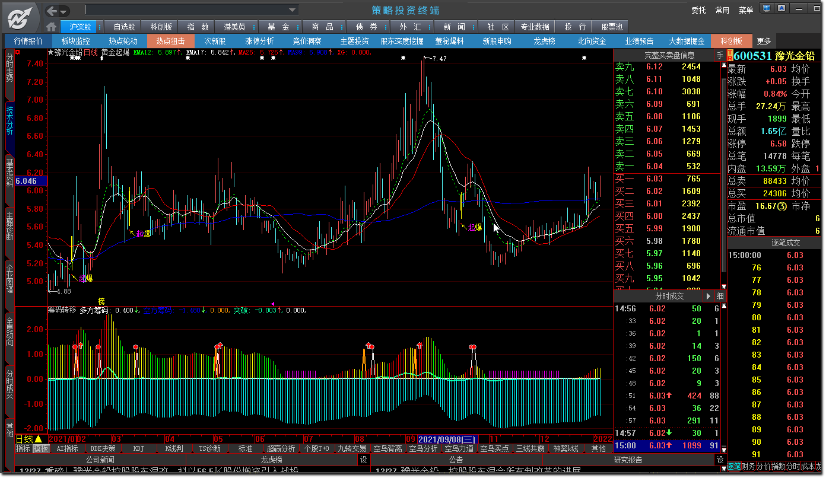Select 北向资金 in the function bar
The height and width of the screenshot is (478, 826).
click(592, 41)
